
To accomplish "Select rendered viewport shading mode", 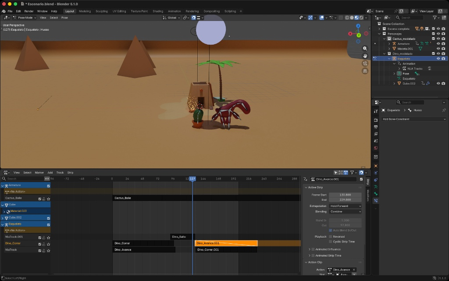I will (361, 18).
